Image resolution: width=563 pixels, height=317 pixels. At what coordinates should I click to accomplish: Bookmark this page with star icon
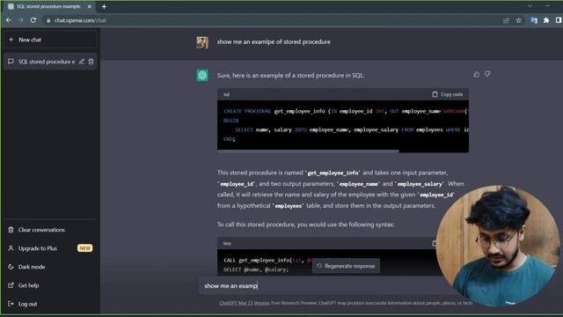[x=518, y=20]
